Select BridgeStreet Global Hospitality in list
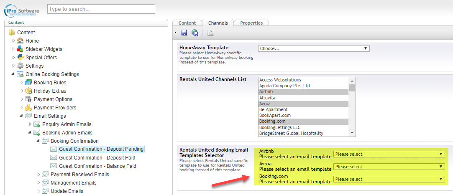 click(303, 133)
